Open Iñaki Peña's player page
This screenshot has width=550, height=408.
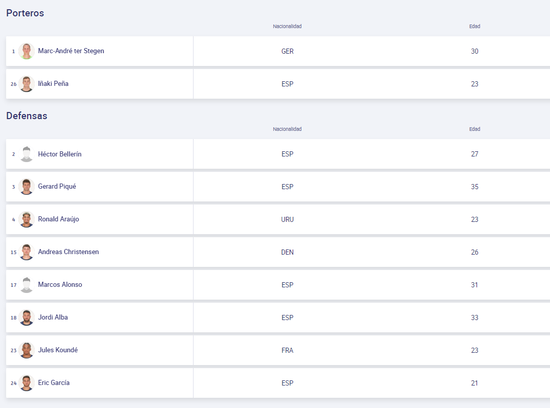(53, 84)
